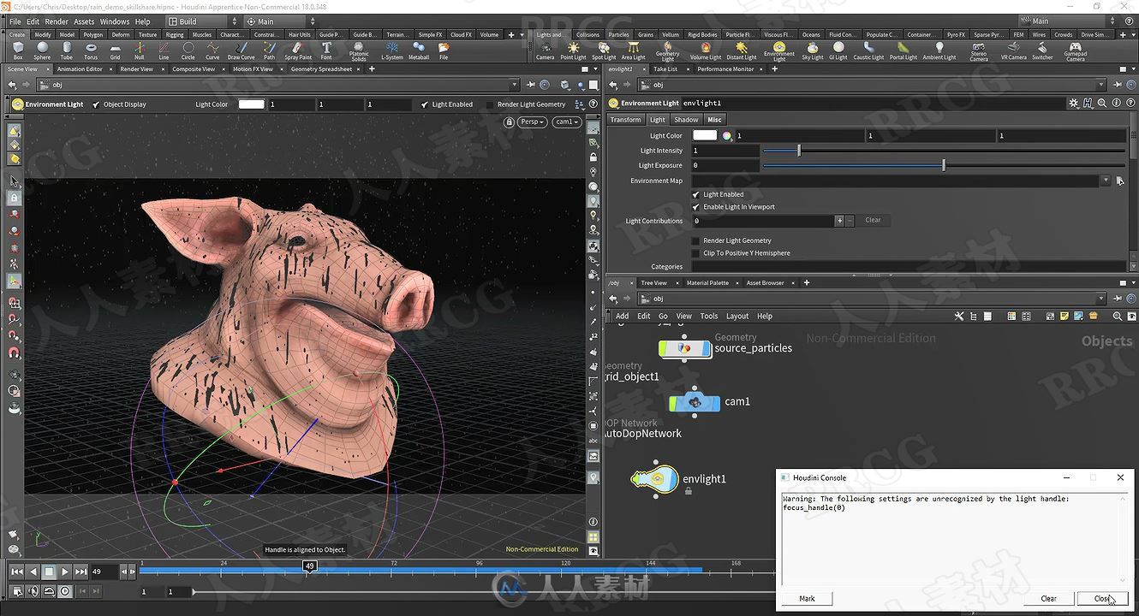Open the Geometry Spreadsheet tab
The width and height of the screenshot is (1139, 616).
321,69
